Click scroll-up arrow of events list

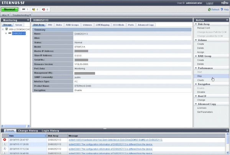tap(227, 134)
